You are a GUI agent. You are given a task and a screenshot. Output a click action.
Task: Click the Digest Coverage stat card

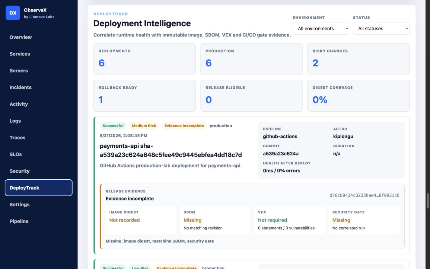point(358,96)
